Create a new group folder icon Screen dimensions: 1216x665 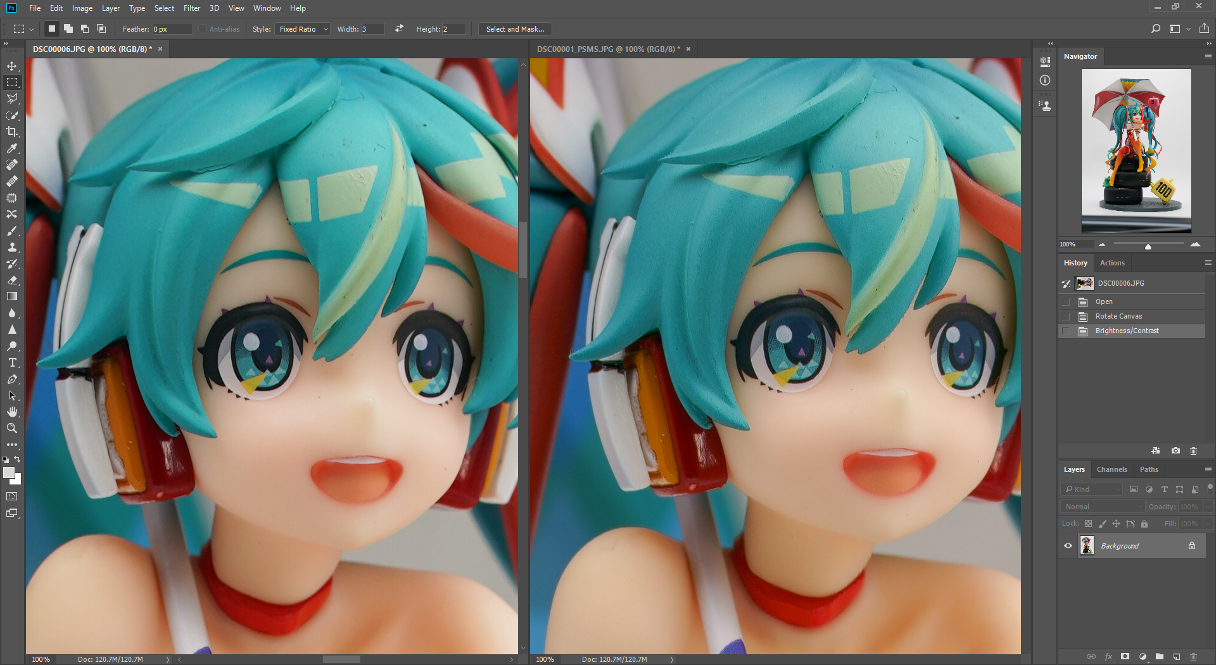click(x=1159, y=657)
